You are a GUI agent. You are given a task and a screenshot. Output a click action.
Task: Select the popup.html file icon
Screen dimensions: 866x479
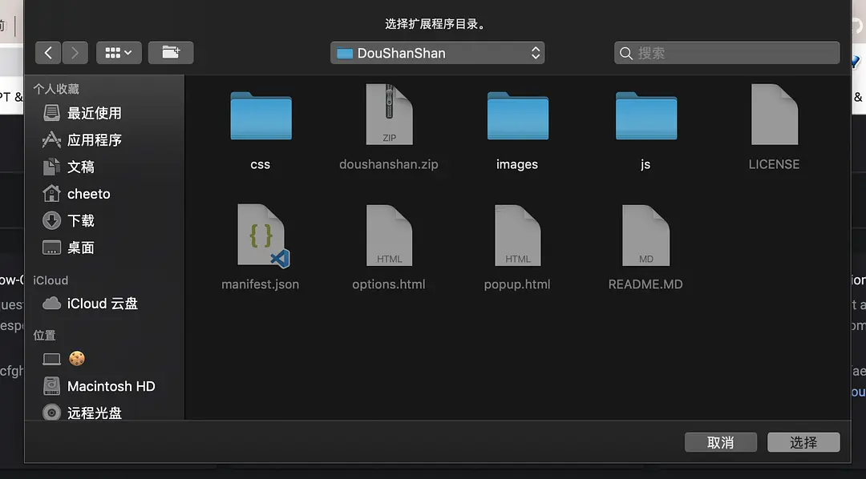pyautogui.click(x=517, y=235)
